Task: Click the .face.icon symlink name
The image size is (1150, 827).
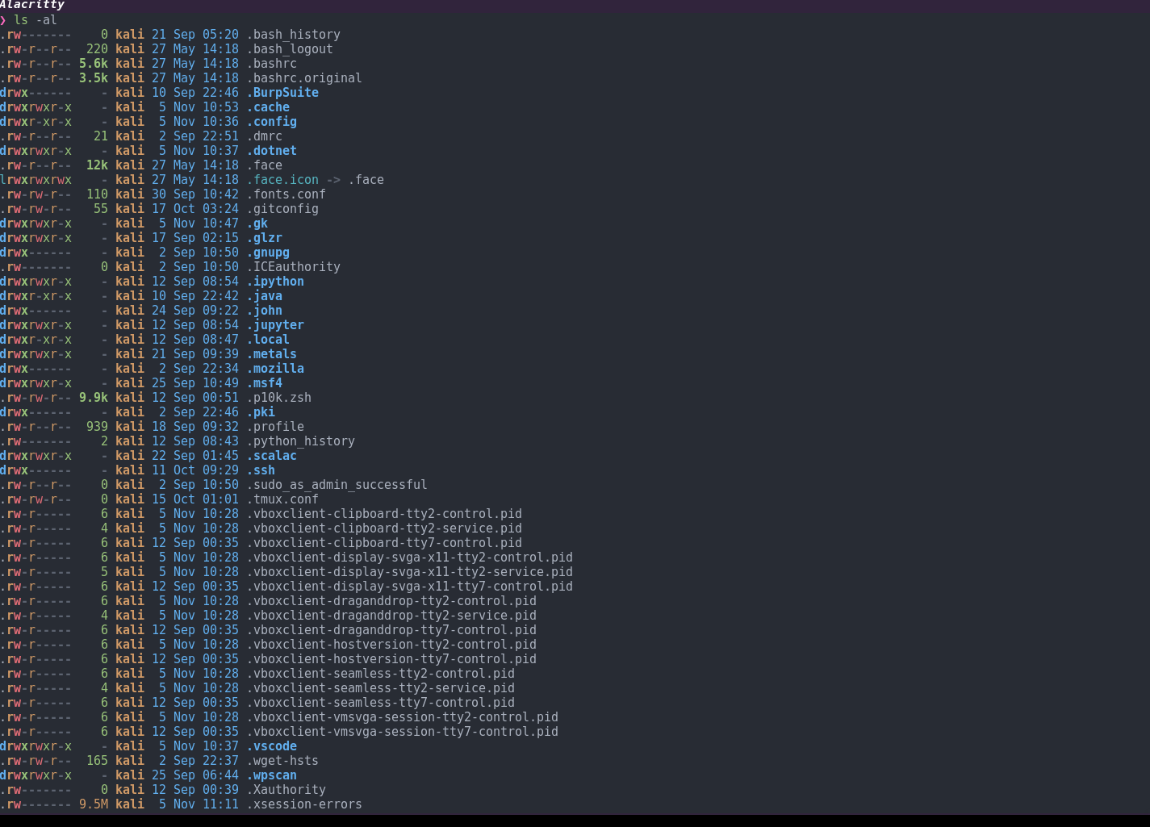Action: point(282,180)
